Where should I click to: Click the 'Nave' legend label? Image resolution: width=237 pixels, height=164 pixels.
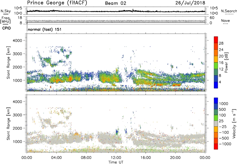click(x=225, y=21)
